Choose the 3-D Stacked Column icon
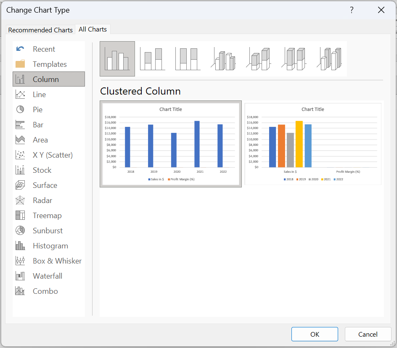 [x=258, y=58]
